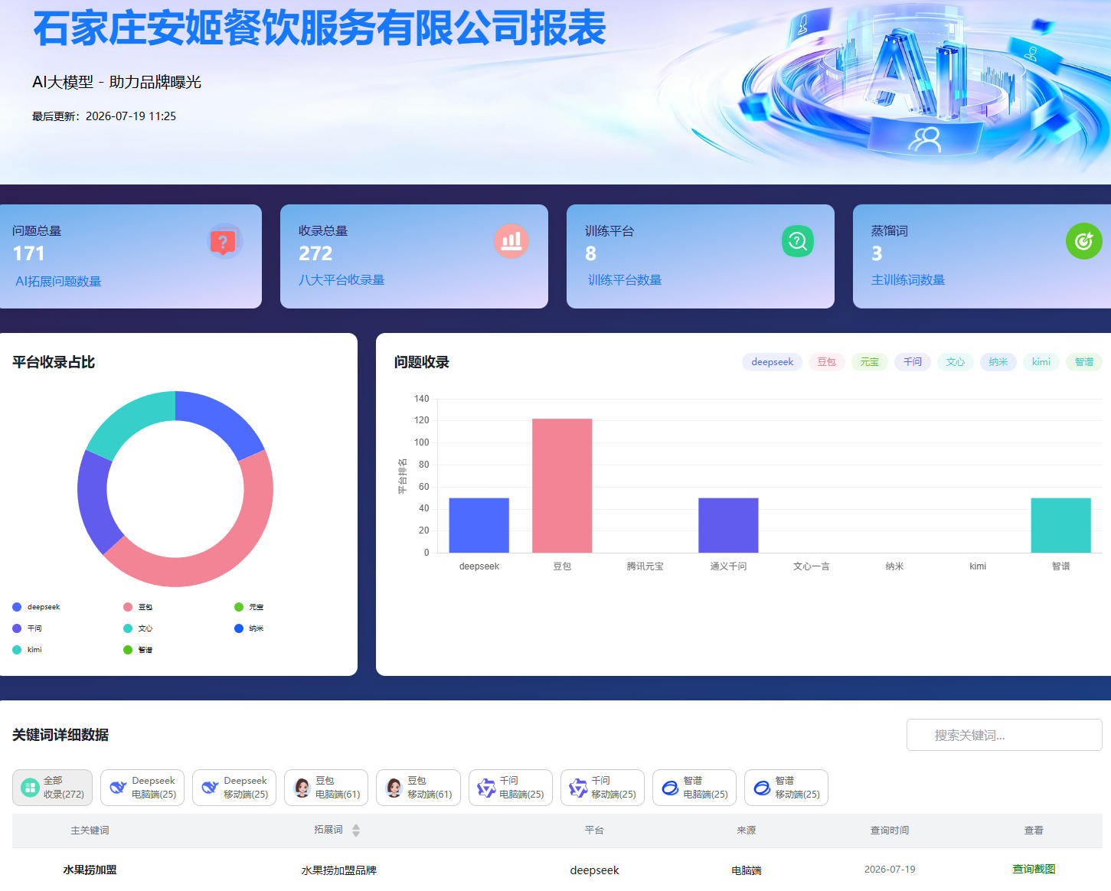This screenshot has width=1111, height=891.
Task: Click the 查询时间 column header
Action: click(890, 831)
